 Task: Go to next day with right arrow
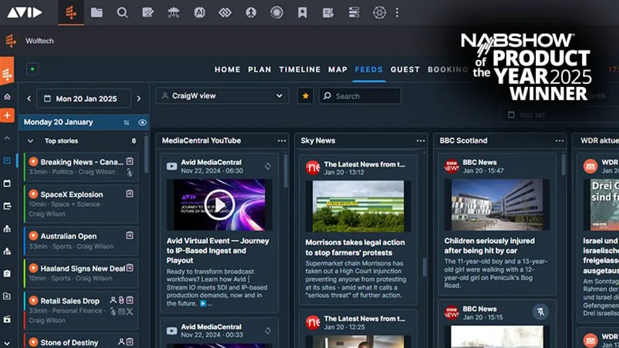tap(139, 99)
